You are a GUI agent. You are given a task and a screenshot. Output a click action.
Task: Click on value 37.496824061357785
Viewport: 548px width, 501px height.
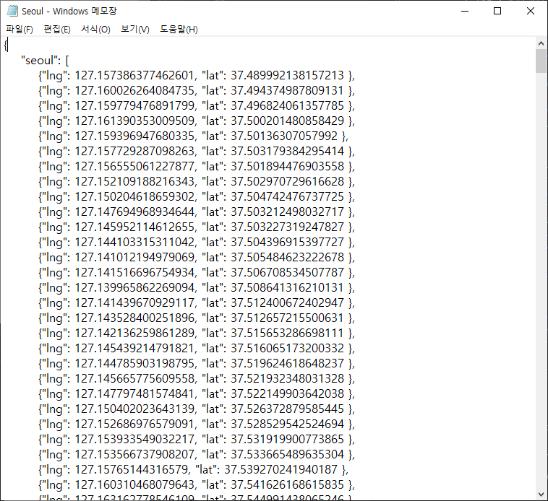(287, 105)
